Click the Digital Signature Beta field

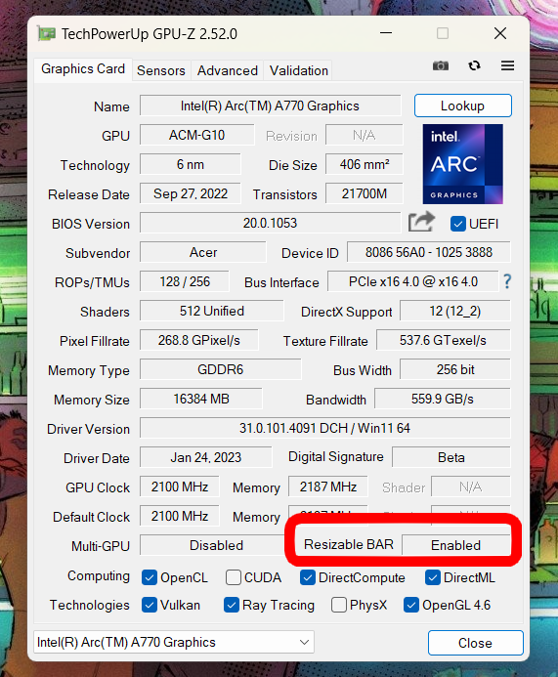coord(451,457)
